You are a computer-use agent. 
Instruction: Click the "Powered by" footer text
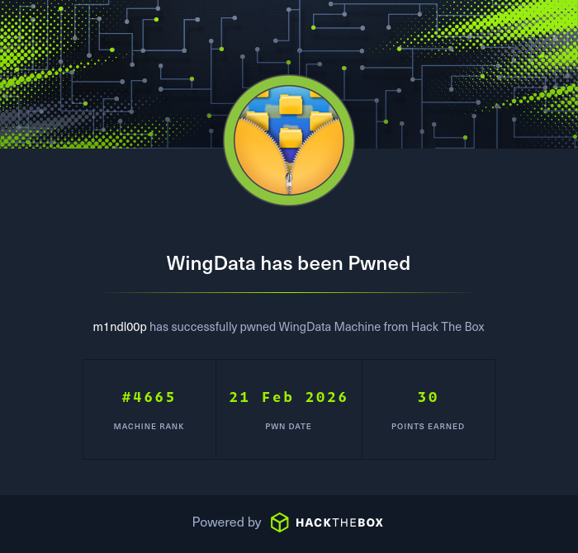(227, 522)
